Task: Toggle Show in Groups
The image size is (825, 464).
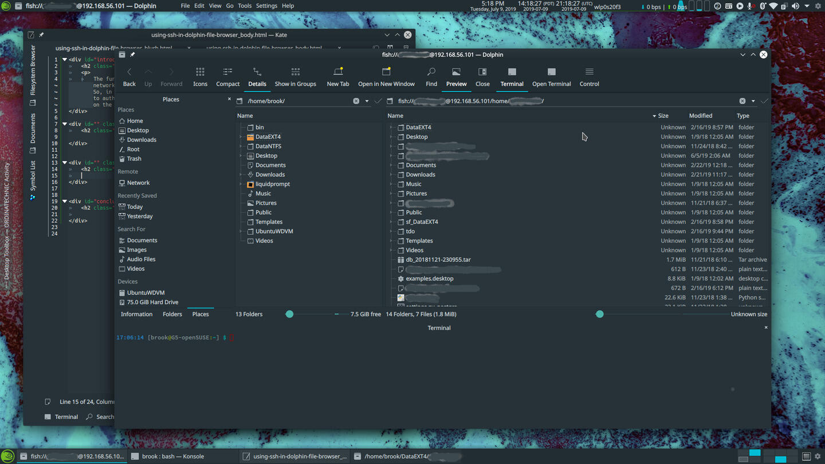Action: click(x=295, y=77)
